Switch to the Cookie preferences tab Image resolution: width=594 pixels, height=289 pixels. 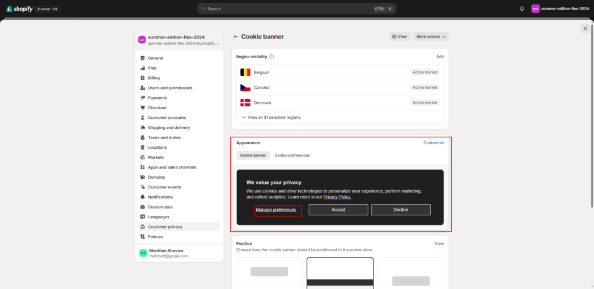point(292,156)
